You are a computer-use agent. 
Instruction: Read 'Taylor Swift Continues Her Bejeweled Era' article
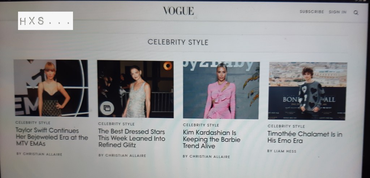pyautogui.click(x=52, y=137)
